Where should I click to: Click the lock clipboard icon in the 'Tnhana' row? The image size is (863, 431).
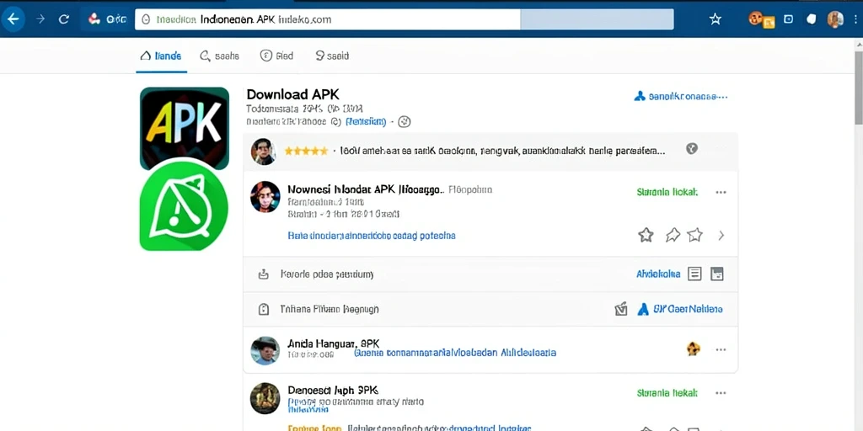[x=264, y=309]
